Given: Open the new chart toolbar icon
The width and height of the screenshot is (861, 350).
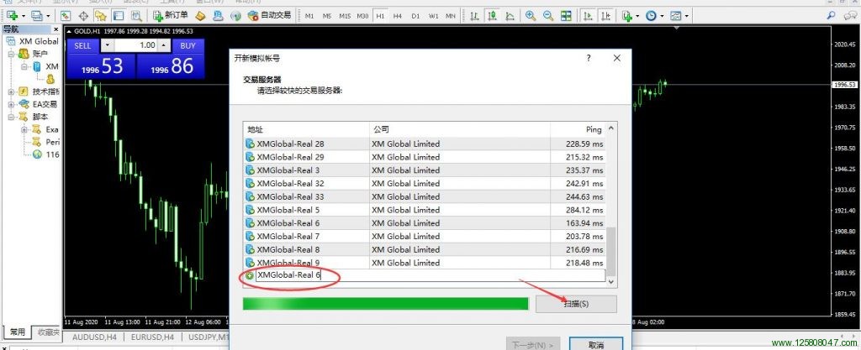Looking at the screenshot, I should pyautogui.click(x=12, y=16).
